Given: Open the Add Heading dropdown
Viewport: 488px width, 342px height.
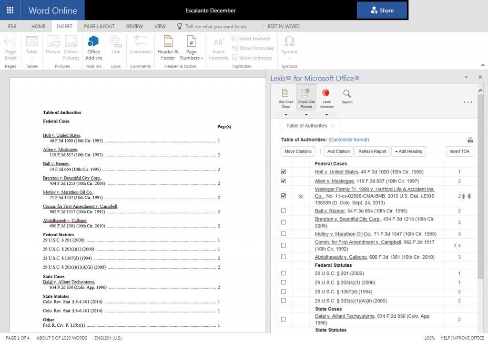Looking at the screenshot, I should click(x=408, y=151).
